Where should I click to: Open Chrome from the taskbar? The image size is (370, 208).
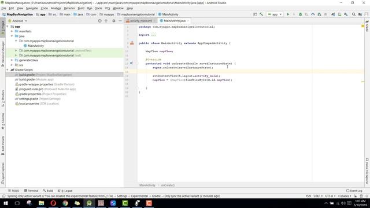click(x=65, y=203)
